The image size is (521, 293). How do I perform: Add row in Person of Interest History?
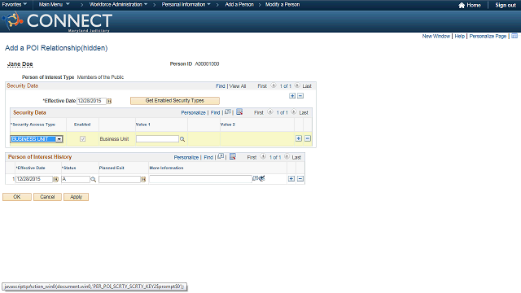click(291, 179)
